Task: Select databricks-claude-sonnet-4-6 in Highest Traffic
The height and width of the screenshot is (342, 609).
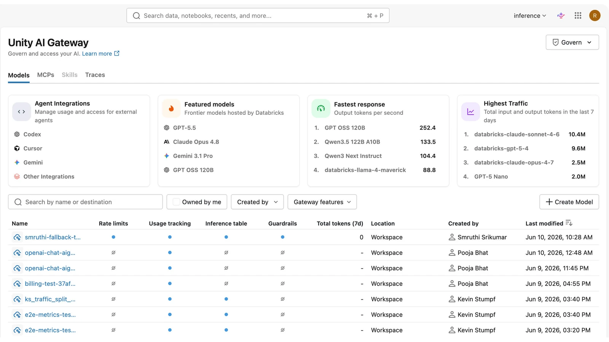Action: (517, 135)
